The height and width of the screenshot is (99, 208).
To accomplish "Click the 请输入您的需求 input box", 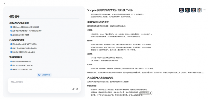I will [44, 85].
